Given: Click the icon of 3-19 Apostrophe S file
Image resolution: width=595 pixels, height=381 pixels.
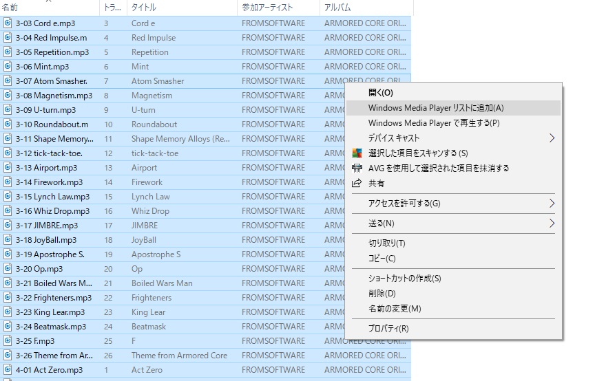Looking at the screenshot, I should 7,254.
